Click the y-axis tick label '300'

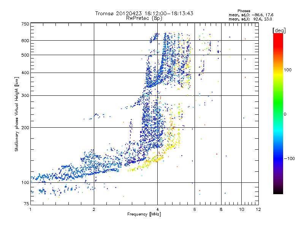coord(25,96)
